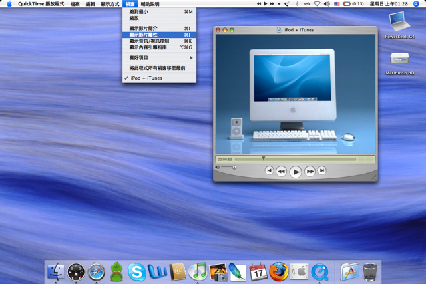Screen dimensions: 426x284
Task: Open Safari compass icon in Dock
Action: [x=96, y=272]
